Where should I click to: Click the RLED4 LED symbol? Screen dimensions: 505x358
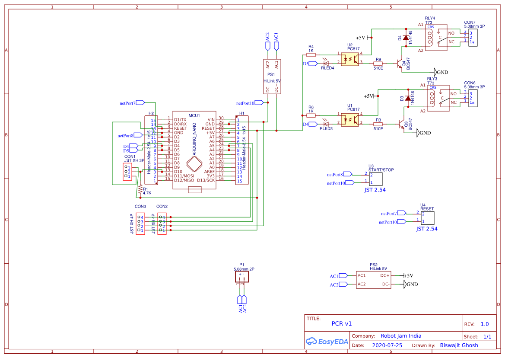[326, 63]
